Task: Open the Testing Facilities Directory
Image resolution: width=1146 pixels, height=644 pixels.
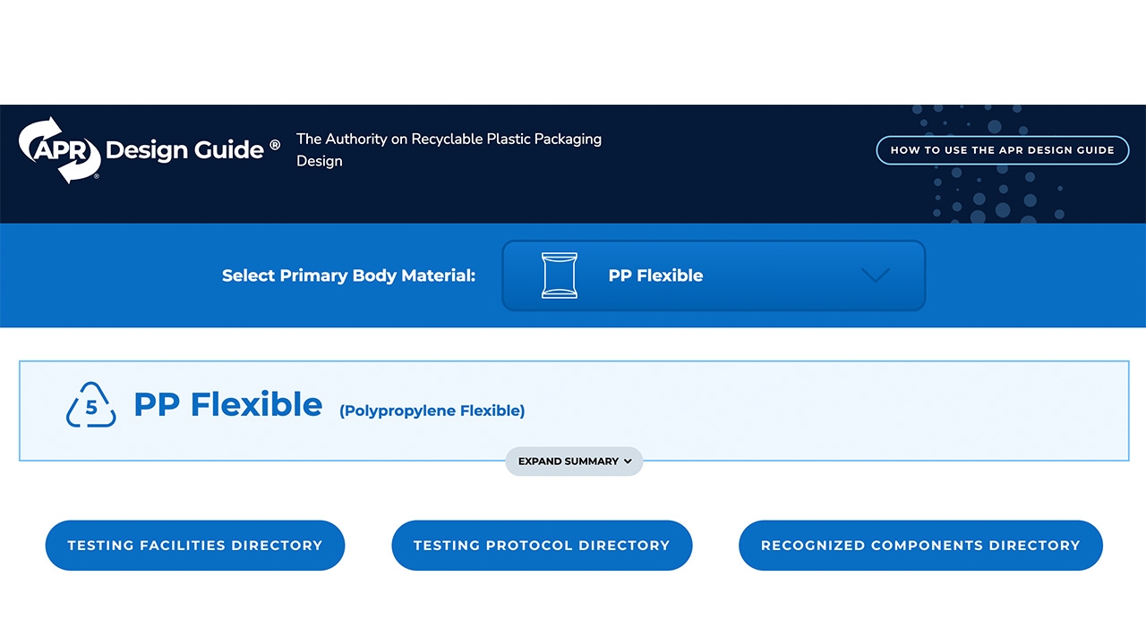Action: tap(195, 545)
